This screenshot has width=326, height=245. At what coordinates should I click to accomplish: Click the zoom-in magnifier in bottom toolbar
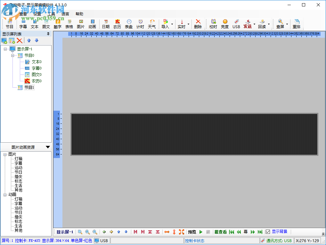click(87, 232)
